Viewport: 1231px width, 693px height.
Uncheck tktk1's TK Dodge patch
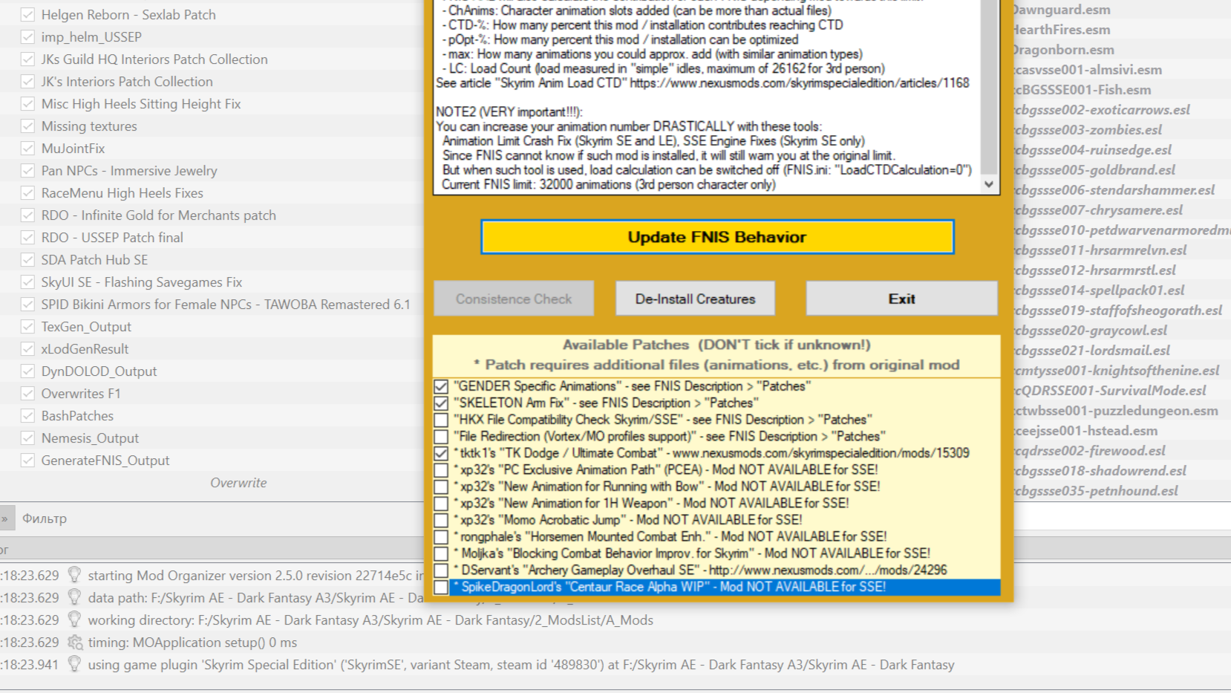(x=441, y=453)
